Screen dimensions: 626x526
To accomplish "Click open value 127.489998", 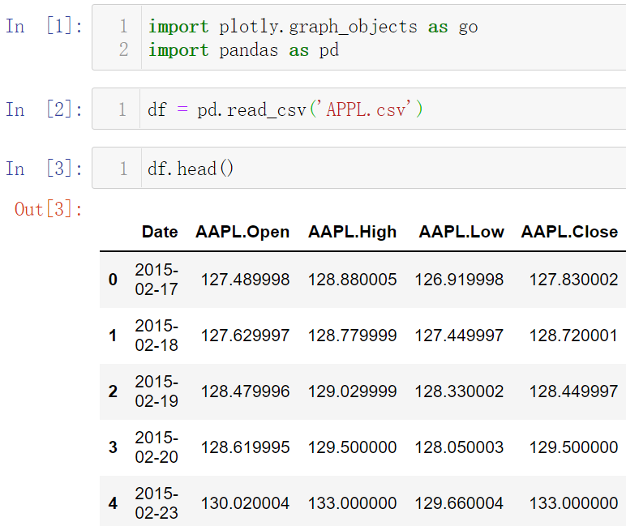I will coord(245,280).
